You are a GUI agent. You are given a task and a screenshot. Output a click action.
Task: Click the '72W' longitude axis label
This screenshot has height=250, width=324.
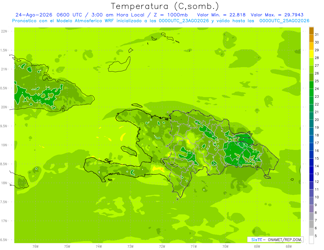[x=162, y=246]
